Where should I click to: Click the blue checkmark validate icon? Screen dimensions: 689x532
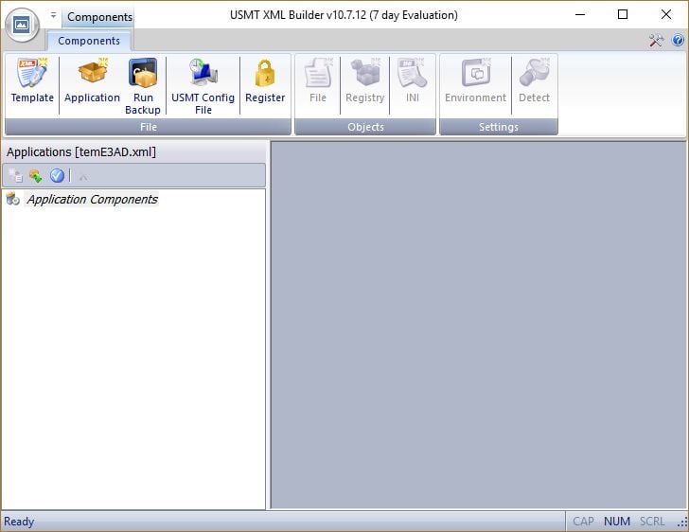pos(57,176)
